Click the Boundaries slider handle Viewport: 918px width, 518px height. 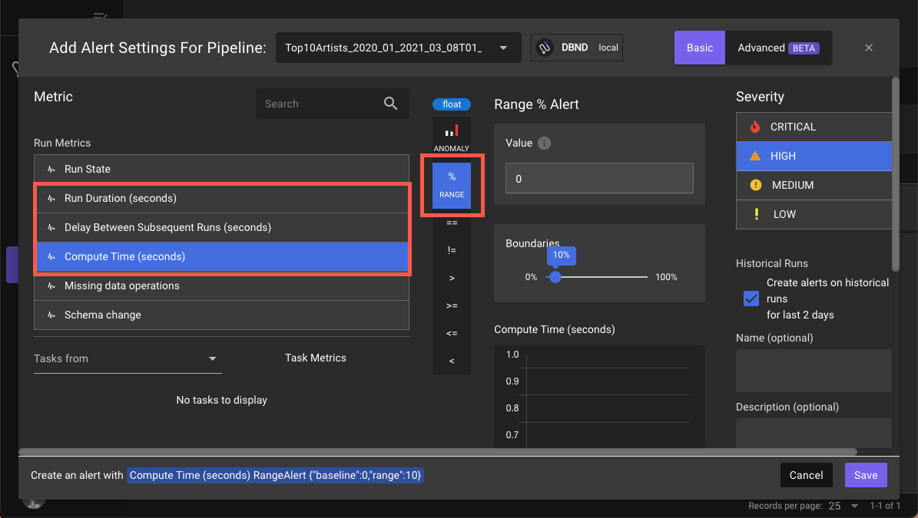(x=555, y=277)
